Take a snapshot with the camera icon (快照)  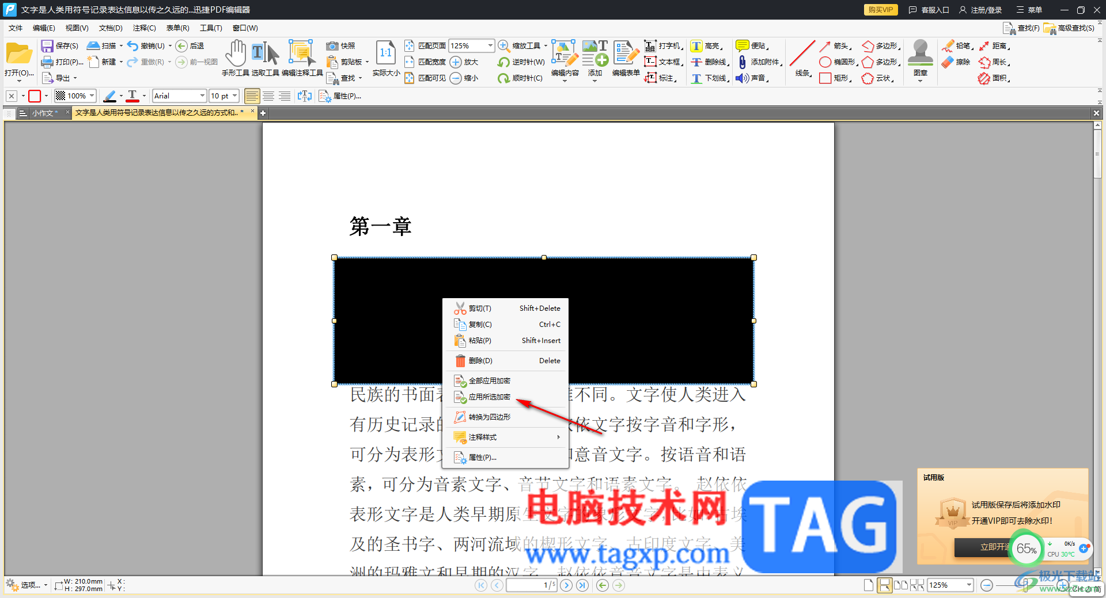332,46
